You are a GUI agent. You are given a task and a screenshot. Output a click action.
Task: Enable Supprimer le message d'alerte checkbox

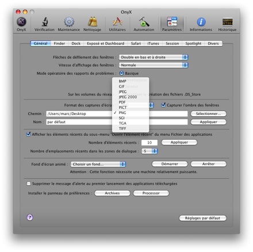(29, 184)
